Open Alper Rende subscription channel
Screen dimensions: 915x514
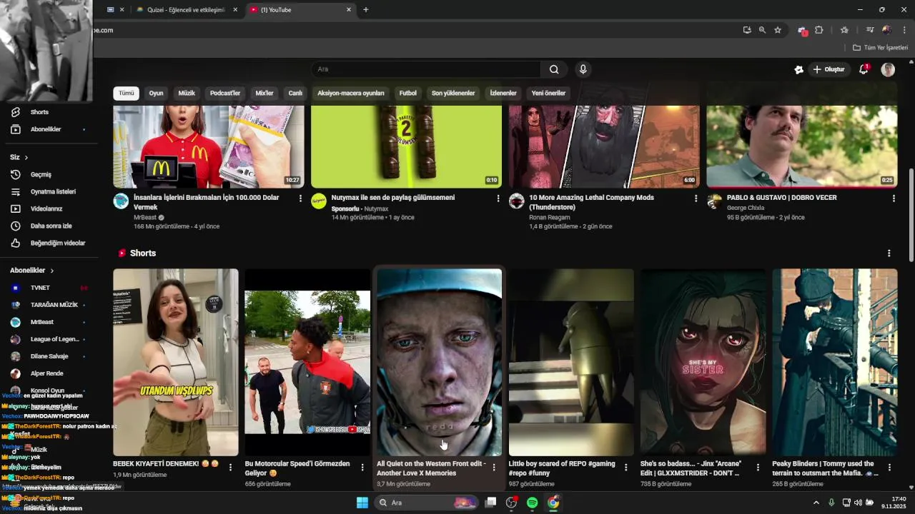pyautogui.click(x=49, y=373)
